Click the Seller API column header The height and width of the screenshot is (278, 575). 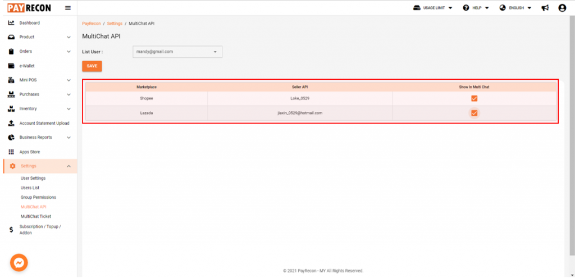pyautogui.click(x=300, y=87)
